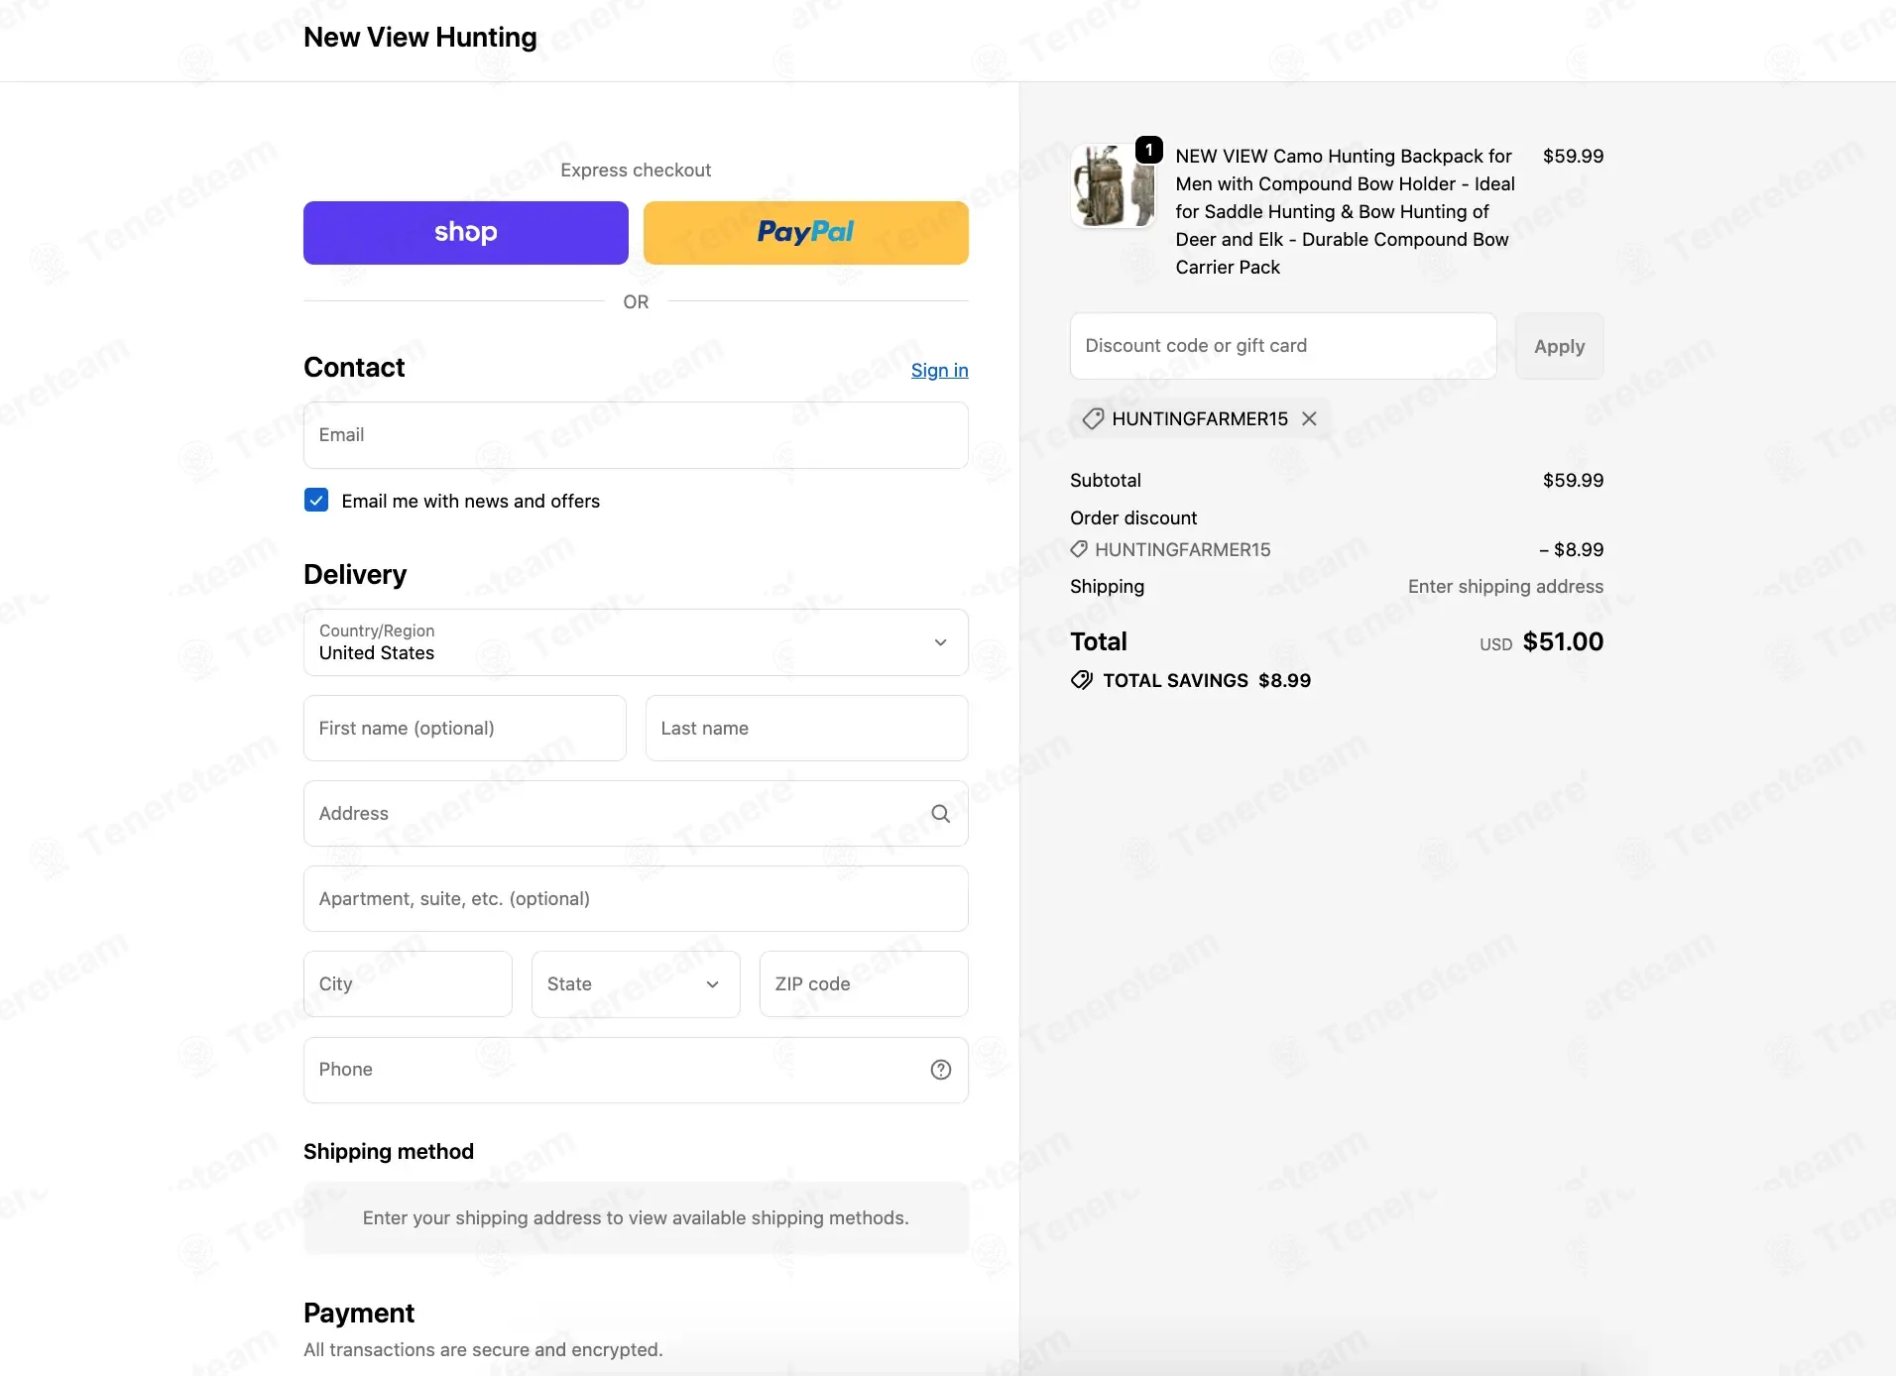
Task: Open the State dropdown
Action: tap(636, 984)
